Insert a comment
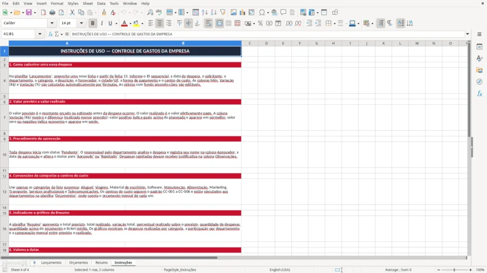The height and width of the screenshot is (273, 487). coord(283,12)
